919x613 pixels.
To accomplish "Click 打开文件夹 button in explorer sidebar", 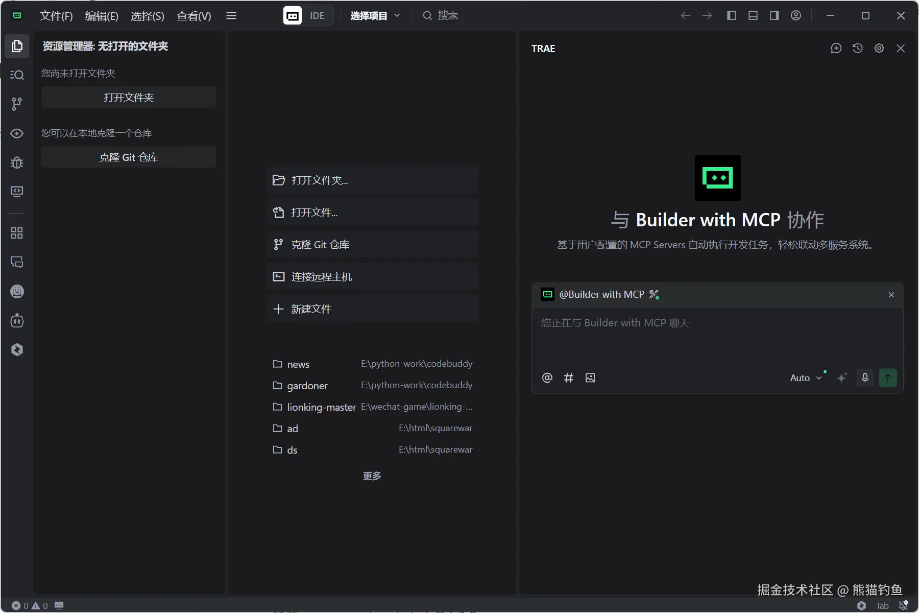I will [129, 98].
